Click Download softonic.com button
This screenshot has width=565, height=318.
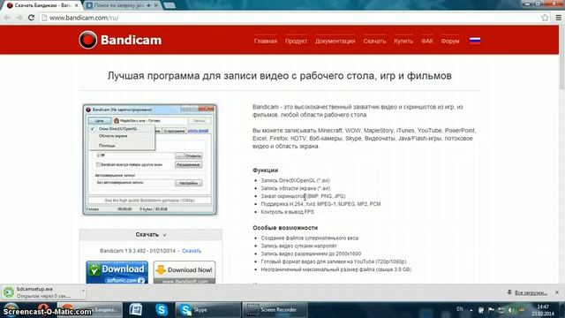117,272
